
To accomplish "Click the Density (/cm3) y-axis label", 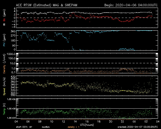I will (4, 63).
